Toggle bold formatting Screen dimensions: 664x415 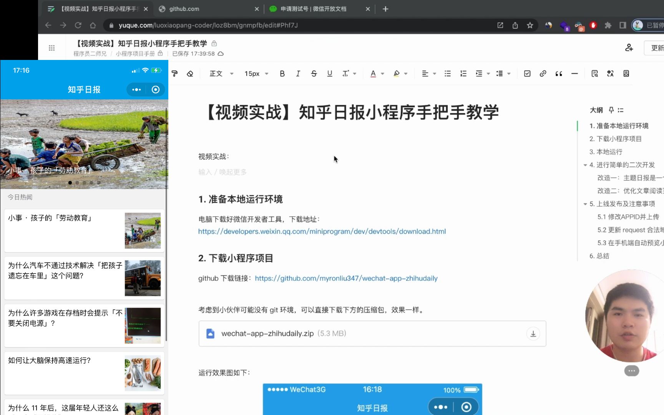282,73
